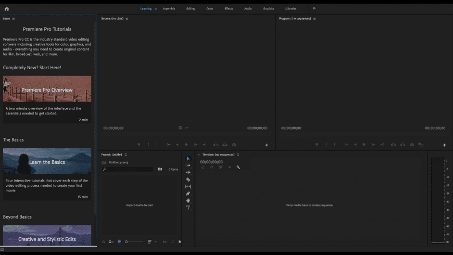Switch Project panel to list view
This screenshot has height=255, width=453.
[111, 241]
